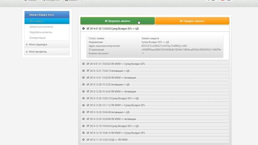
Task: Expand the 2013-12-28 19:15:22 request arrow
Action: 83,85
